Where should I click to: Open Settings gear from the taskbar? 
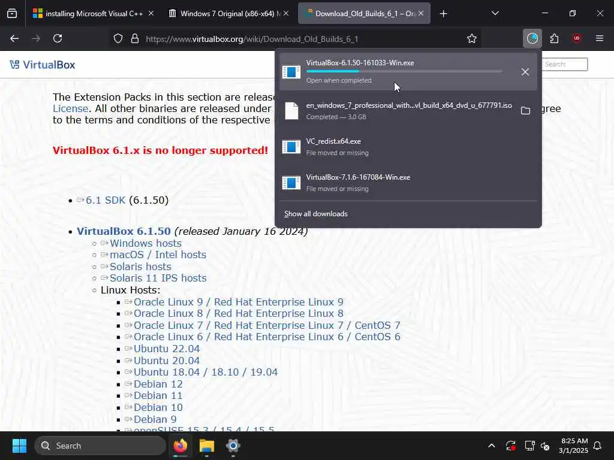233,446
